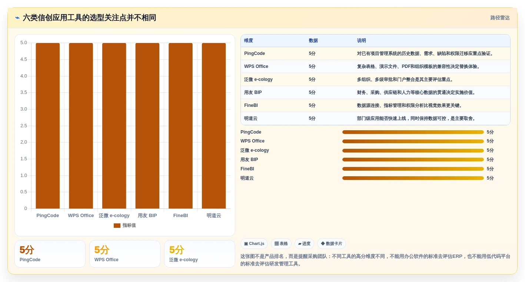Click the footnote paragraph starting 这张图不是产品排名
525x282 pixels.
375,260
